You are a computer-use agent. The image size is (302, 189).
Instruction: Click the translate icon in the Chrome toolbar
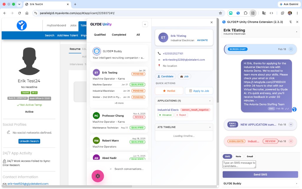[x=264, y=13]
